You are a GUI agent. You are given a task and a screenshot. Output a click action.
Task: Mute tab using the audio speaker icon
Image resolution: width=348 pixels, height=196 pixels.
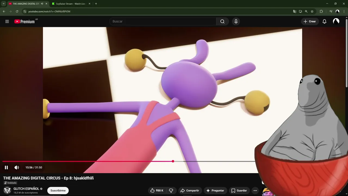pyautogui.click(x=42, y=4)
